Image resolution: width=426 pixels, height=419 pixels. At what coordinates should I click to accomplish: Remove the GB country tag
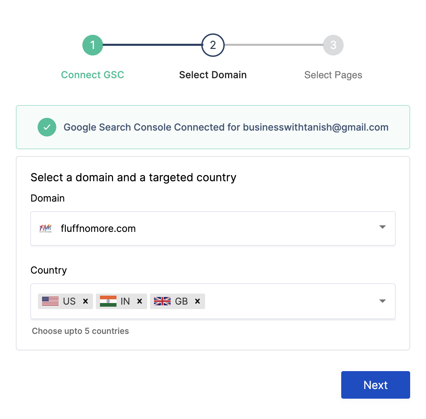coord(197,301)
